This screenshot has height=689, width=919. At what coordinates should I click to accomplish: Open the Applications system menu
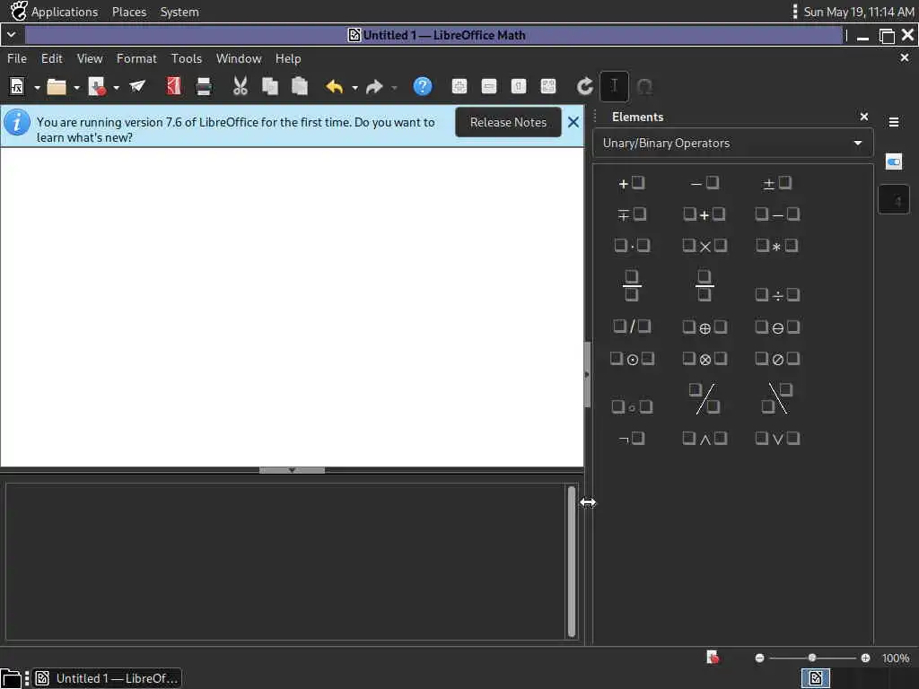coord(65,12)
